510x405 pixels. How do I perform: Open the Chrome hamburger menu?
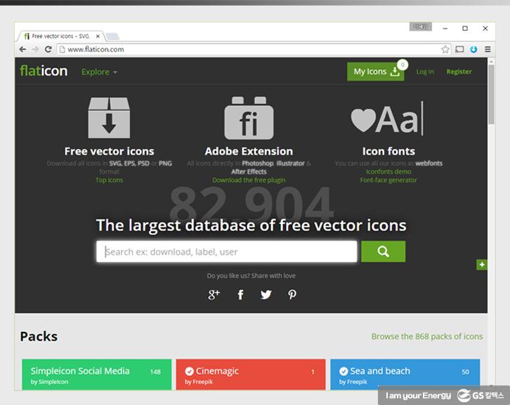(x=488, y=50)
